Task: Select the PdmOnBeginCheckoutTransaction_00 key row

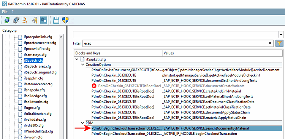Action: click(x=187, y=128)
